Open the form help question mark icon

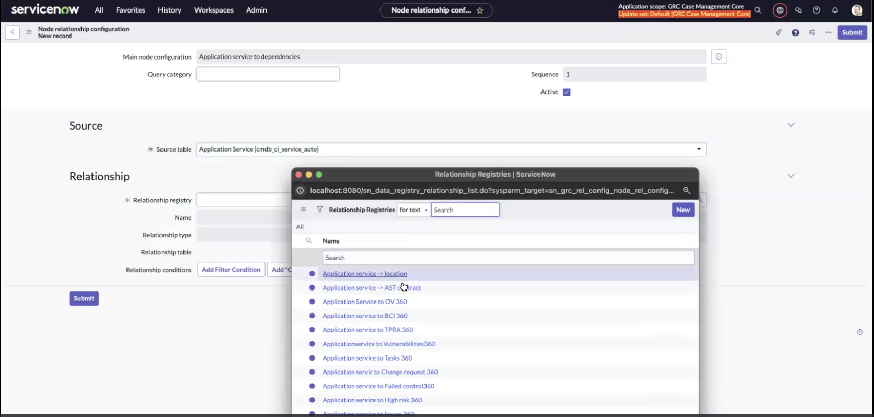tap(796, 32)
